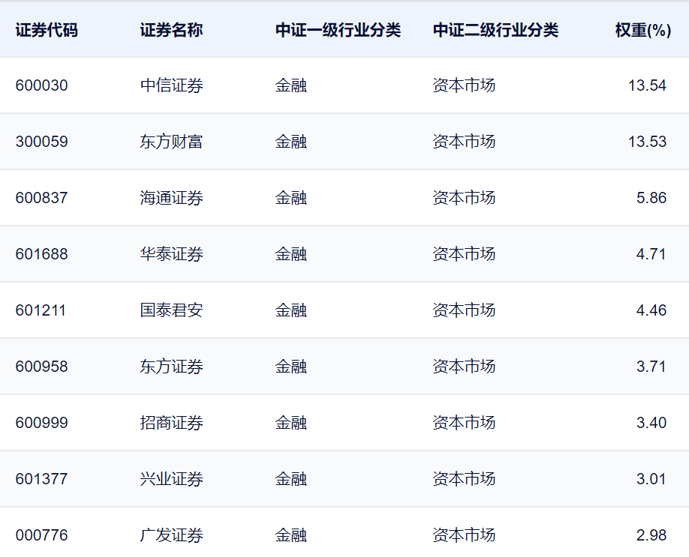Image resolution: width=689 pixels, height=557 pixels.
Task: Select the 兴业证券 security name
Action: 171,478
